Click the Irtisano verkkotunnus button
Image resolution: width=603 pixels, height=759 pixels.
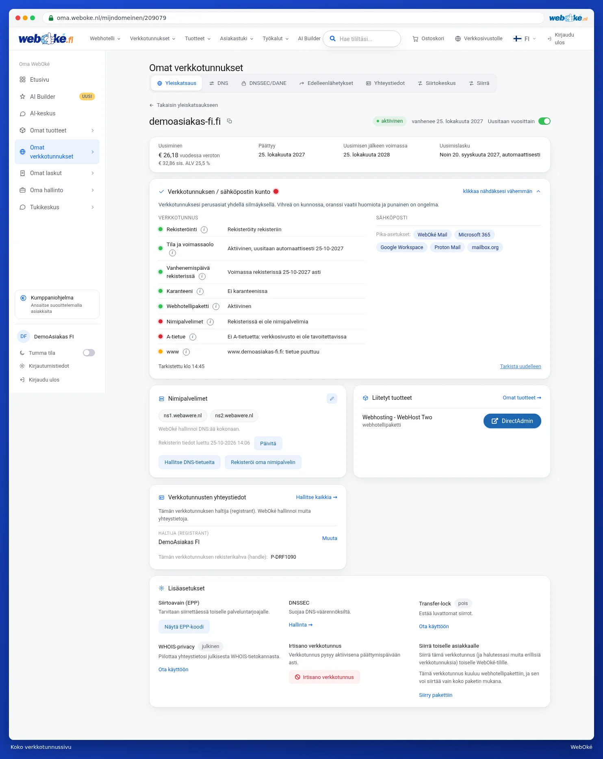click(324, 677)
